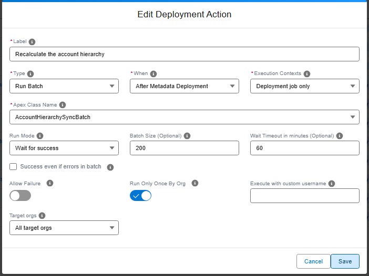
Task: Show info icon next to Type
Action: click(x=30, y=74)
